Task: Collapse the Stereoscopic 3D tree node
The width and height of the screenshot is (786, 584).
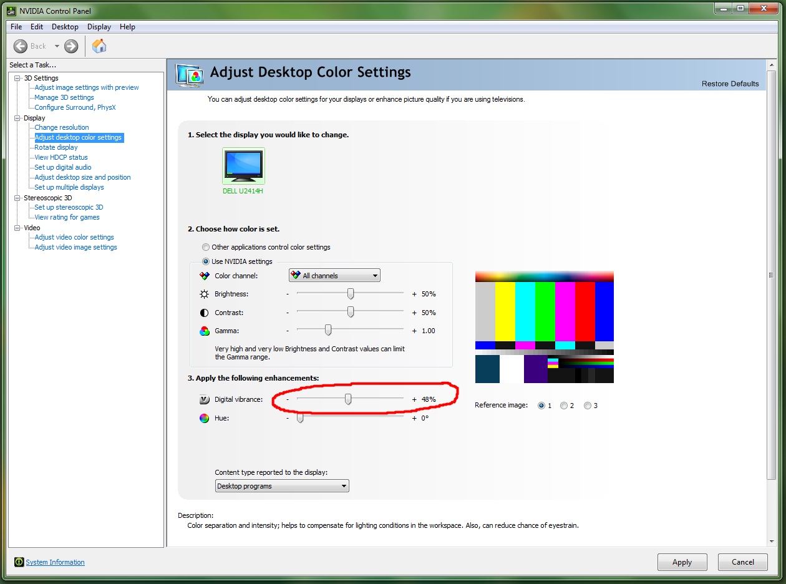Action: coord(17,198)
